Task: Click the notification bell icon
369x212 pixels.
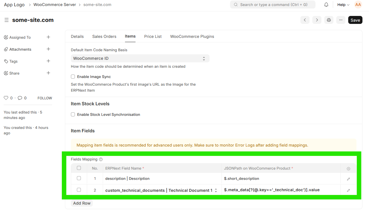Action: (x=326, y=5)
